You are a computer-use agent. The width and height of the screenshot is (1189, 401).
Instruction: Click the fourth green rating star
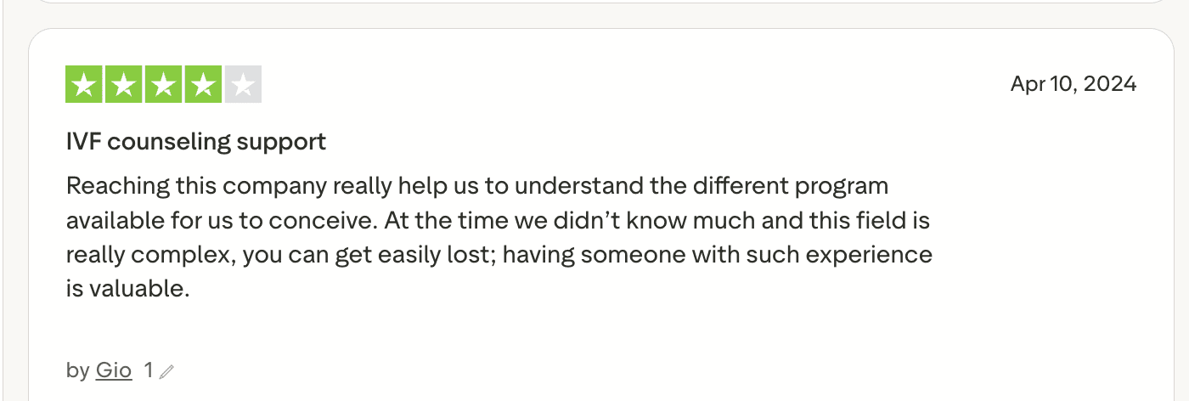[x=204, y=84]
